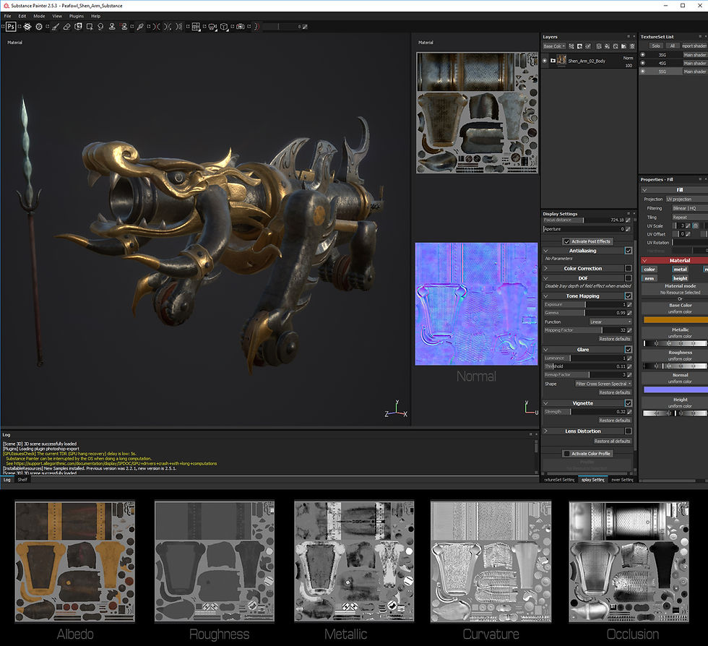Click the screenshot camera icon
Screen dimensions: 708x646
[241, 27]
